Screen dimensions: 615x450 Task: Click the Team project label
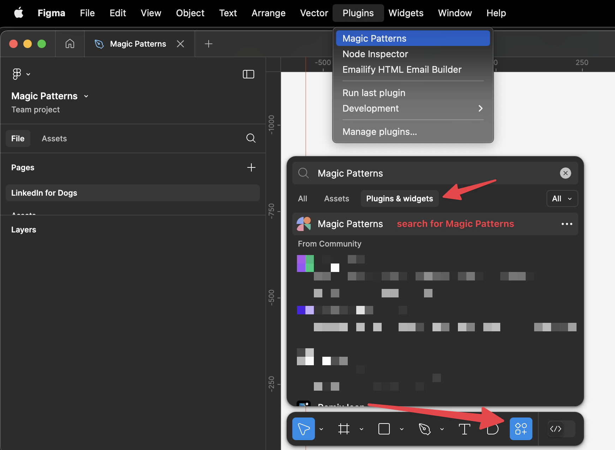[35, 109]
